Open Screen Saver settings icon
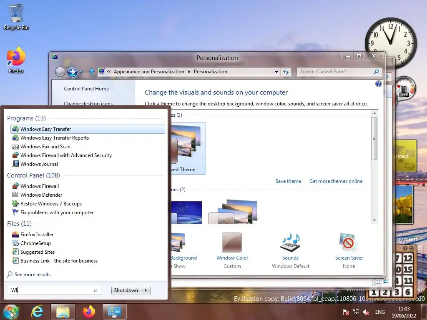This screenshot has height=320, width=427. pos(349,242)
